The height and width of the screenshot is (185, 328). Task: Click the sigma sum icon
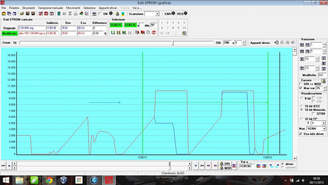[x=70, y=14]
